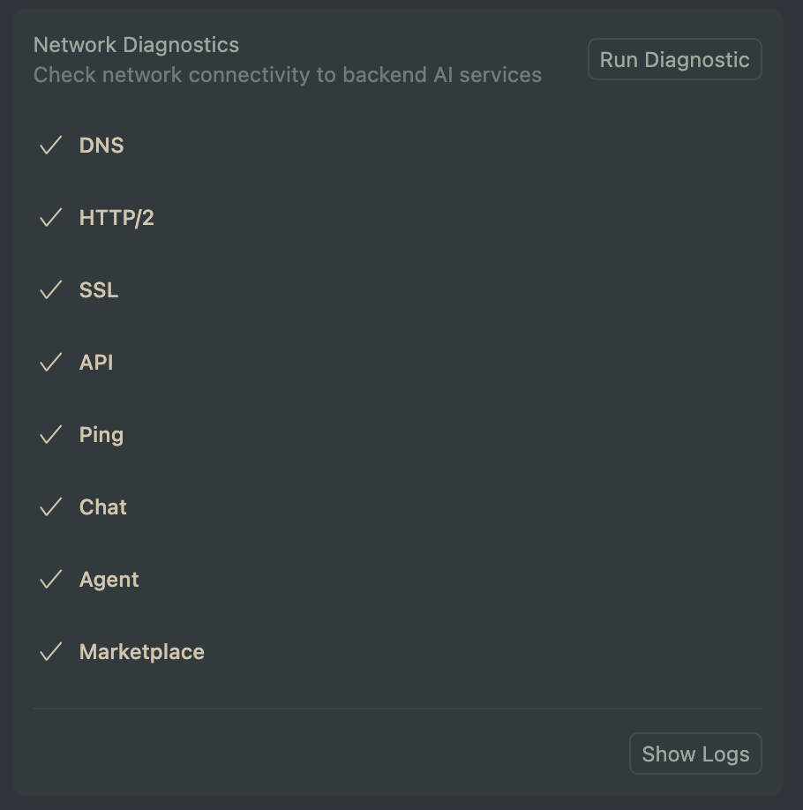The width and height of the screenshot is (803, 810).
Task: Click the Network Diagnostics heading
Action: click(137, 45)
